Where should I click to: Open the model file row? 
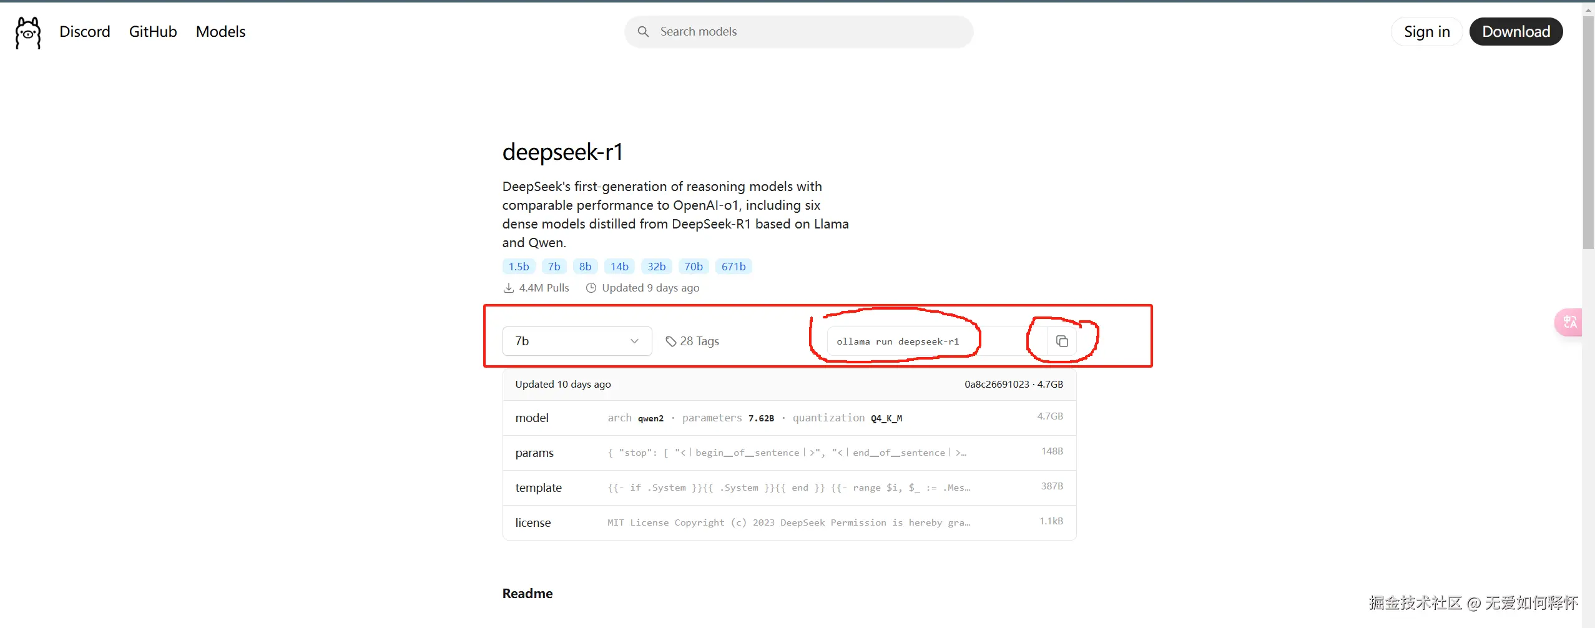(x=789, y=418)
